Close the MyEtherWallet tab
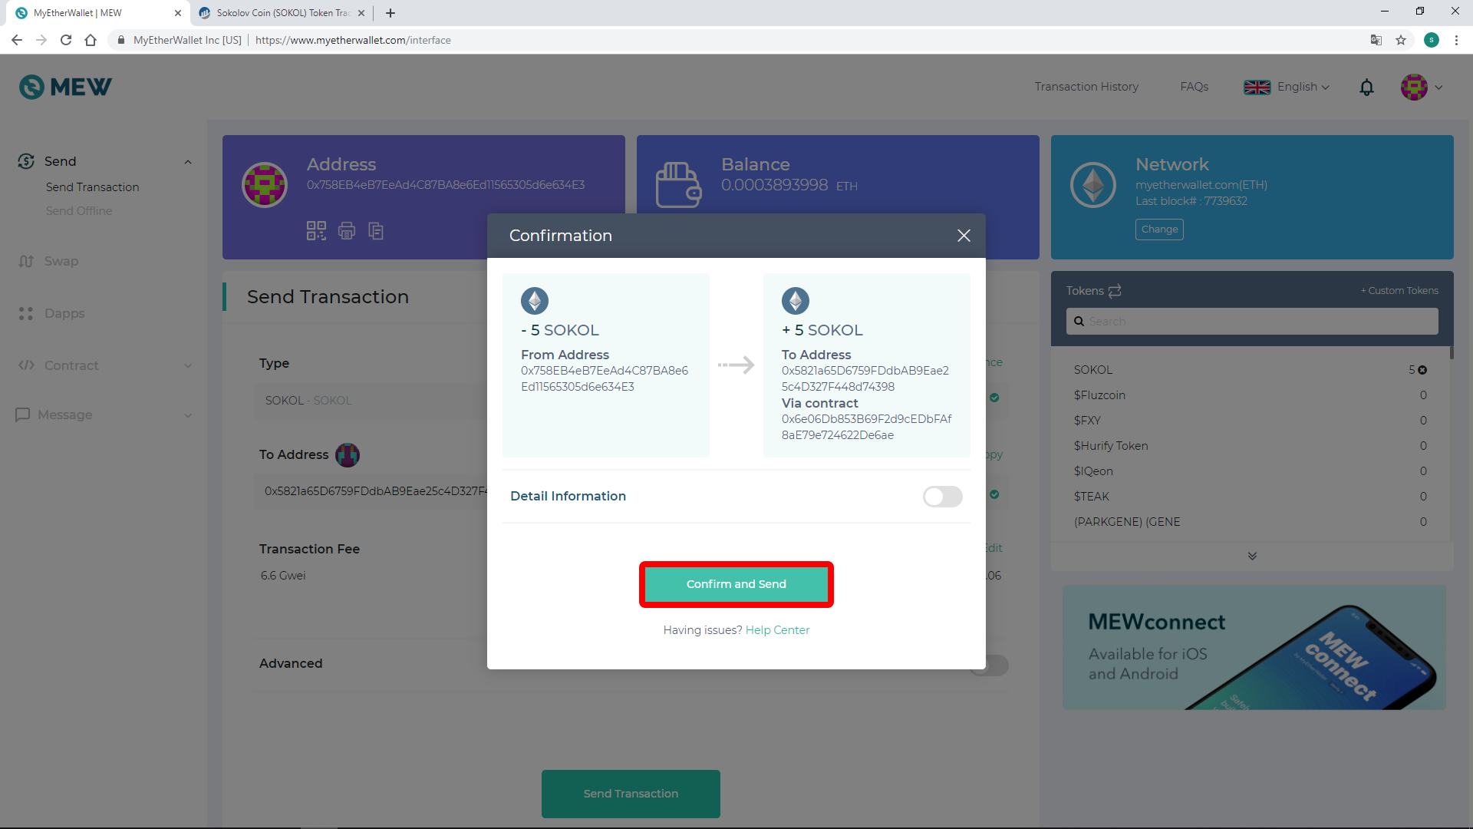The height and width of the screenshot is (829, 1473). click(x=177, y=13)
